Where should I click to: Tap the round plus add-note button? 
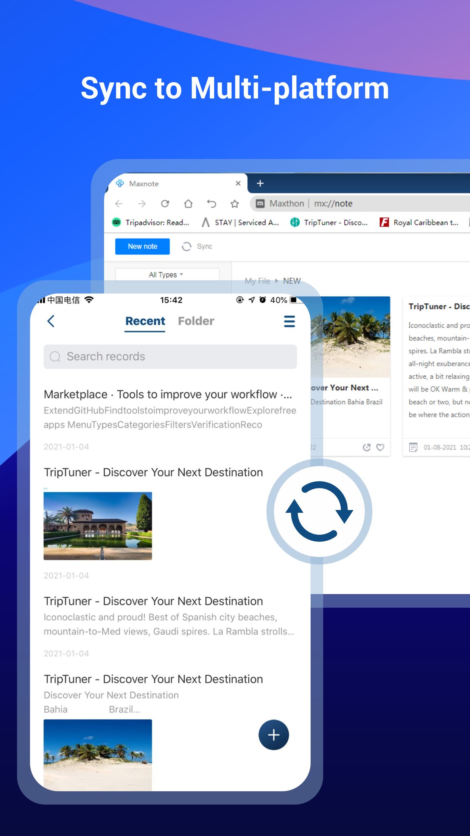pos(274,735)
